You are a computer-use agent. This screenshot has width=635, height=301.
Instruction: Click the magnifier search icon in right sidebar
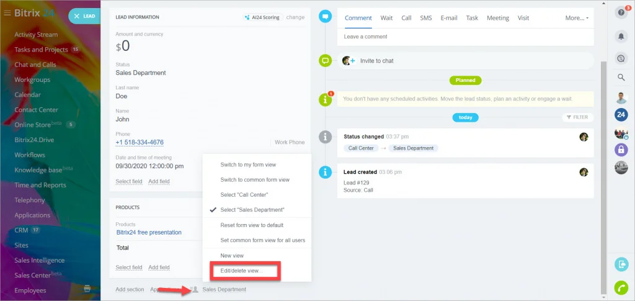pos(621,78)
